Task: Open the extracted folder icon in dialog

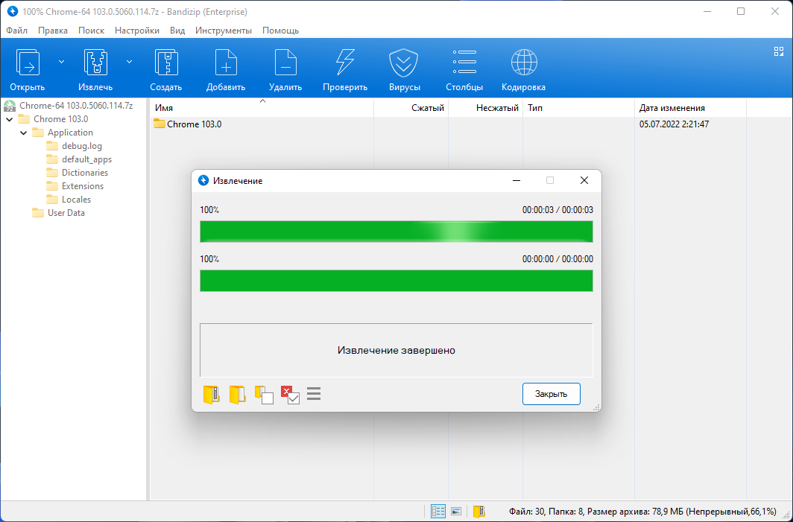Action: click(237, 395)
